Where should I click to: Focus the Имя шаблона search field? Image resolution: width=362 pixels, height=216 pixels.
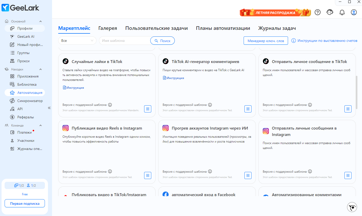[125, 41]
